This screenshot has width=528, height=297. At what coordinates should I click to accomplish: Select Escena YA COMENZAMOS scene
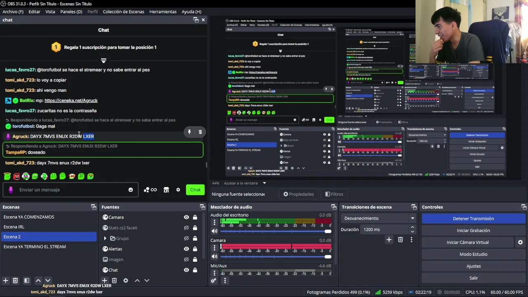(x=48, y=217)
